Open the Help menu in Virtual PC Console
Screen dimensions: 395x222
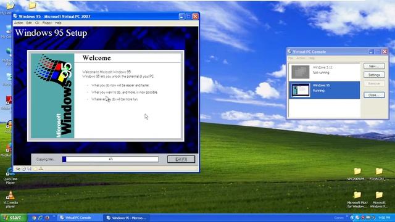pos(311,58)
